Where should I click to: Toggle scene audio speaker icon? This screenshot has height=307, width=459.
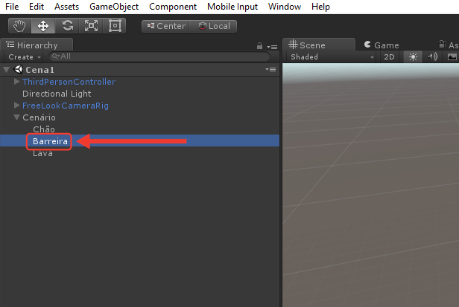pyautogui.click(x=432, y=56)
